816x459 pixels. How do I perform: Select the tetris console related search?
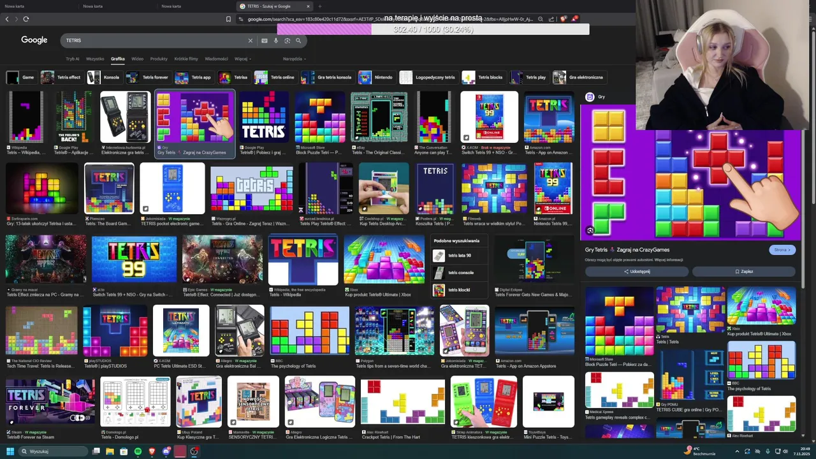click(459, 273)
